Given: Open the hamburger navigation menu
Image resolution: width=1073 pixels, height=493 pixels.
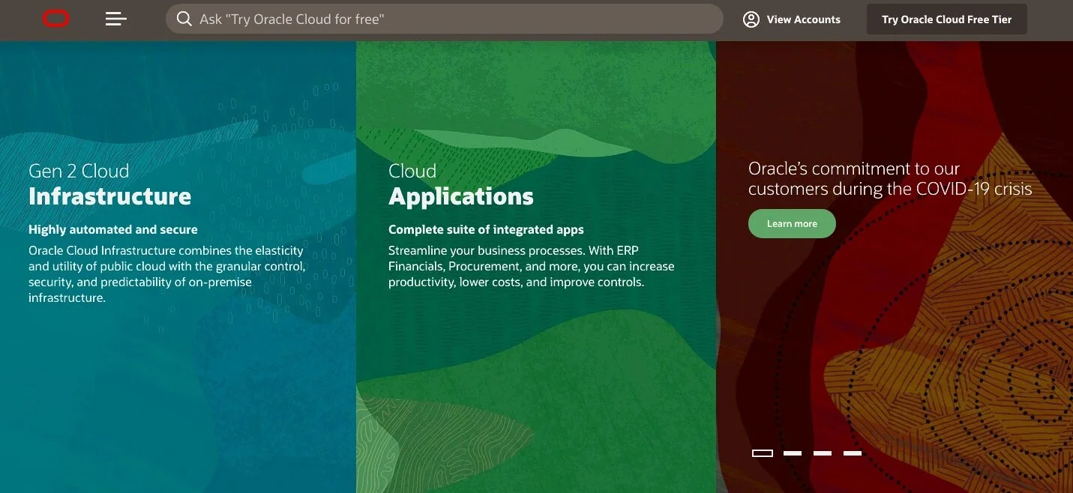Looking at the screenshot, I should (x=116, y=19).
